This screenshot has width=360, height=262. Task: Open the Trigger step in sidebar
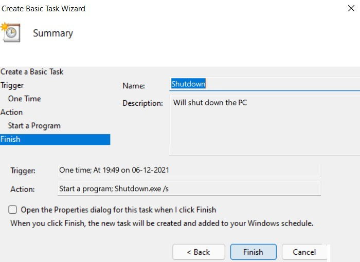12,85
